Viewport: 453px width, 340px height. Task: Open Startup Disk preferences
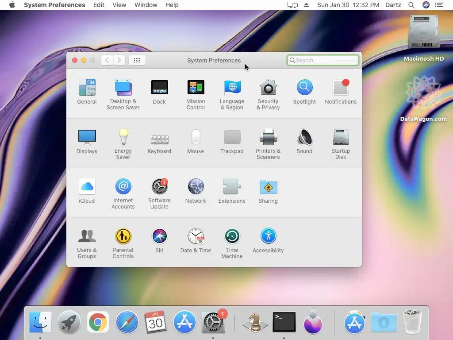coord(341,144)
